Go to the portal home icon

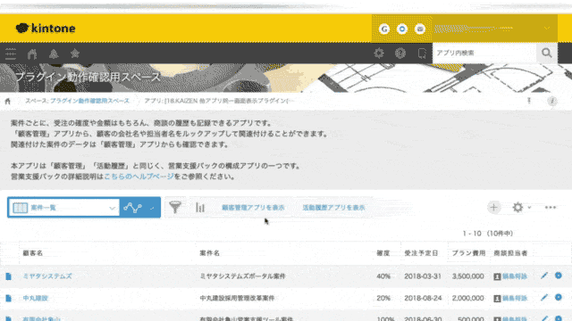click(x=32, y=53)
